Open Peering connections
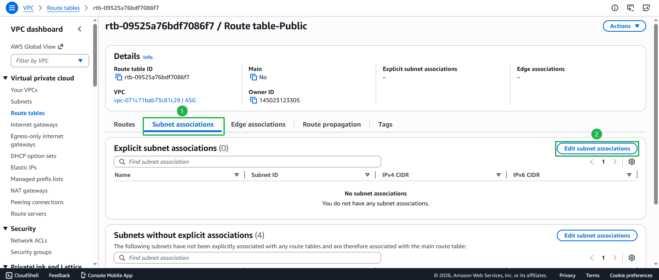 click(37, 202)
